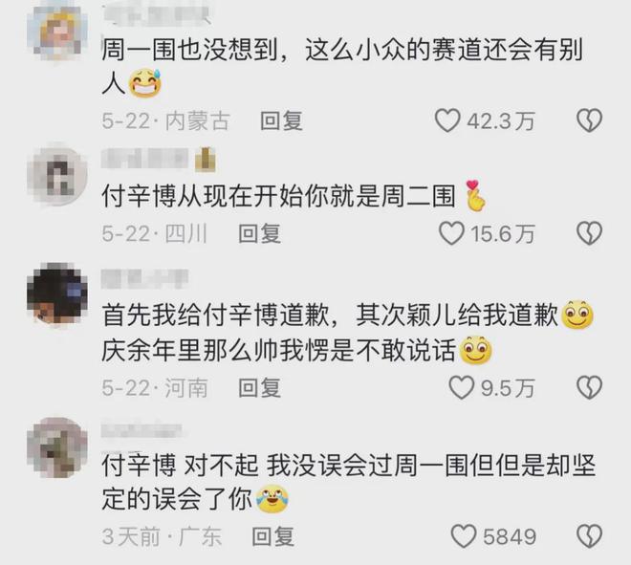The height and width of the screenshot is (565, 631).
Task: Reply to the 广东 comment with 回复
Action: point(272,536)
